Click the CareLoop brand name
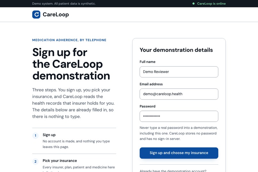Viewport: 258px width, 172px height. 56,14
